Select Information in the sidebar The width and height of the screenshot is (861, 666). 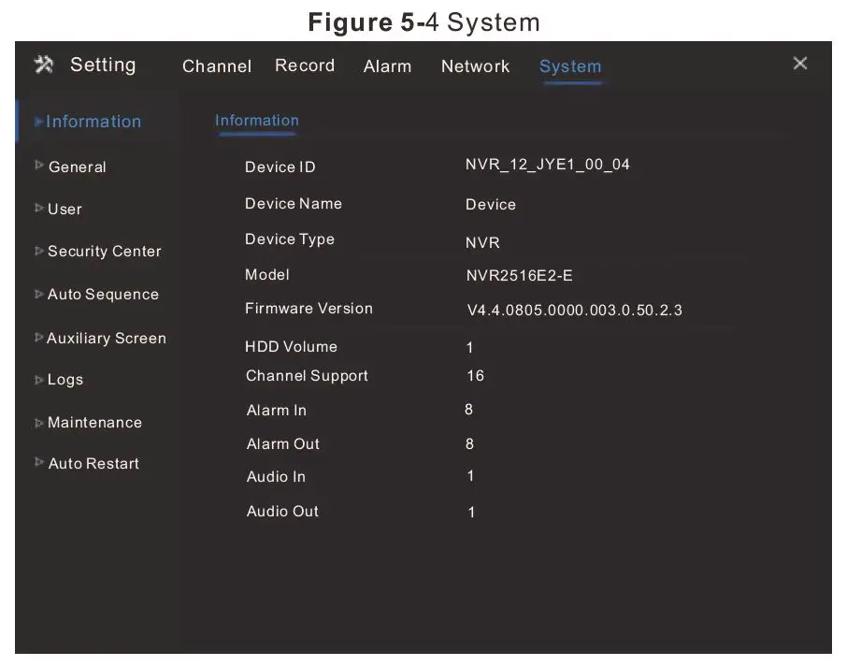[x=93, y=122]
